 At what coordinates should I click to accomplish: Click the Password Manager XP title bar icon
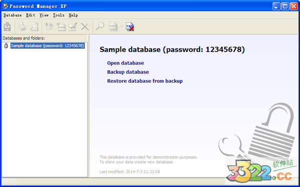pos(5,6)
